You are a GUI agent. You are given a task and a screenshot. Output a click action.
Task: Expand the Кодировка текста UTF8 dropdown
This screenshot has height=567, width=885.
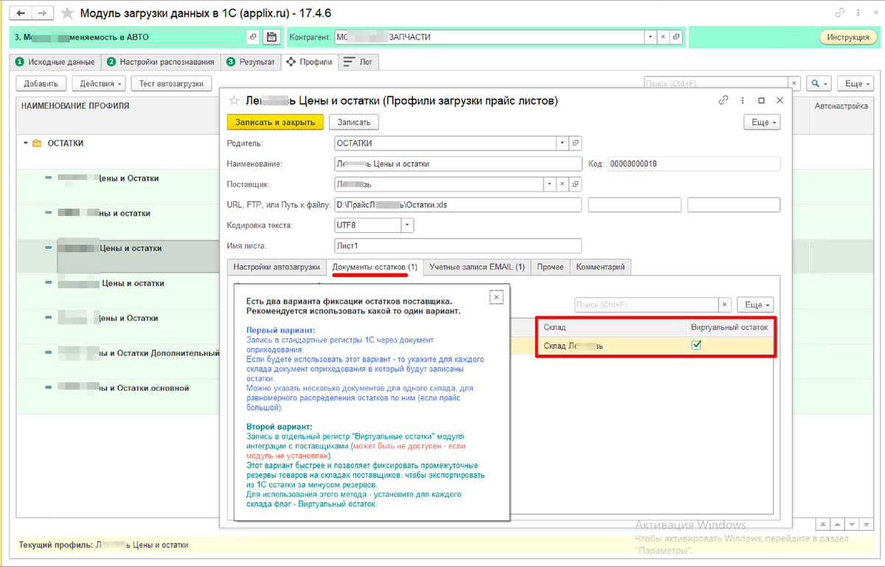pos(407,225)
